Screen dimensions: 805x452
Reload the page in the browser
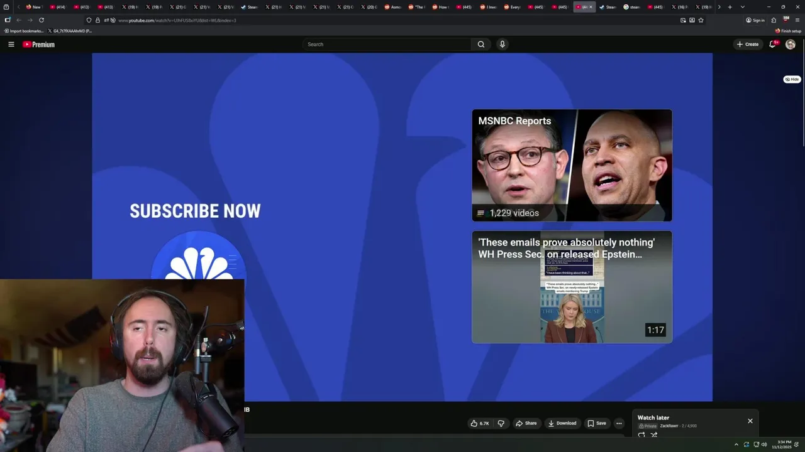[42, 20]
